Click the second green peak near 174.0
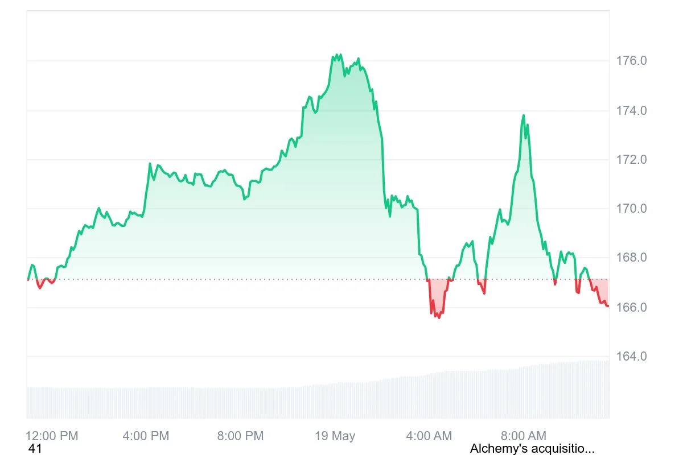This screenshot has height=455, width=683. [523, 116]
